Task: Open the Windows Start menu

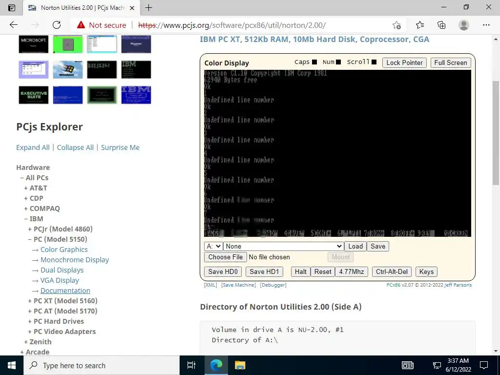Action: (x=12, y=365)
